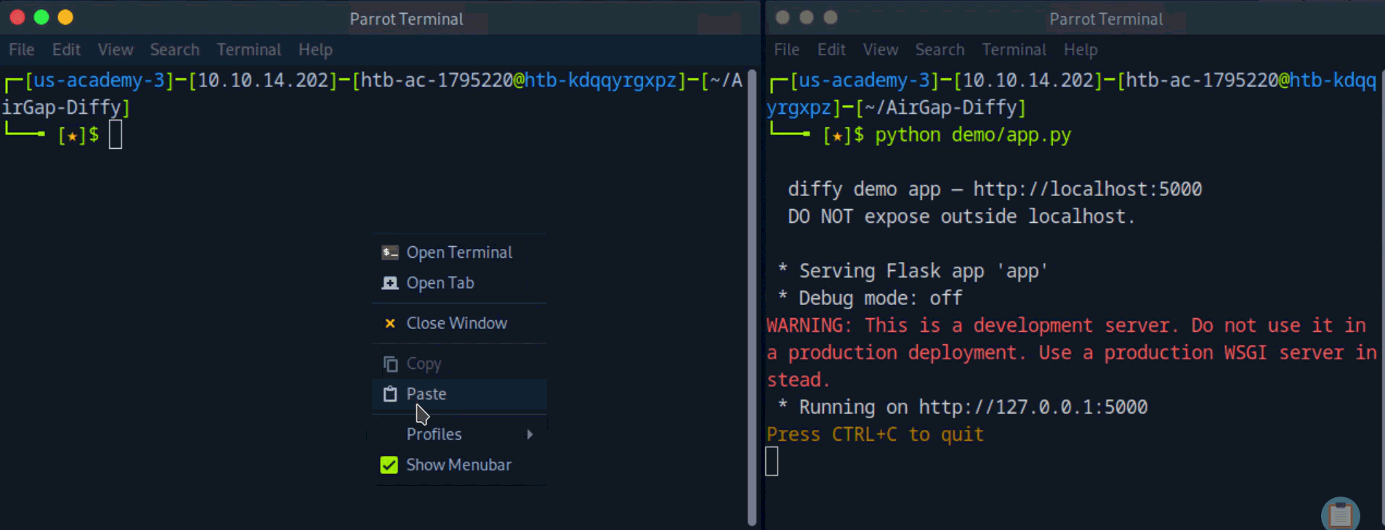1385x530 pixels.
Task: Click 'python demo/app.py' command text
Action: coord(973,136)
